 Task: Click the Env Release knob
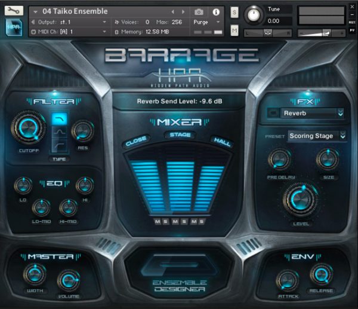tap(321, 275)
